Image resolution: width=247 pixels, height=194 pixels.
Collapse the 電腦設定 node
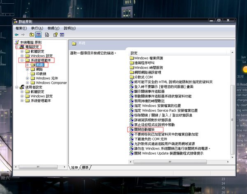point(17,47)
